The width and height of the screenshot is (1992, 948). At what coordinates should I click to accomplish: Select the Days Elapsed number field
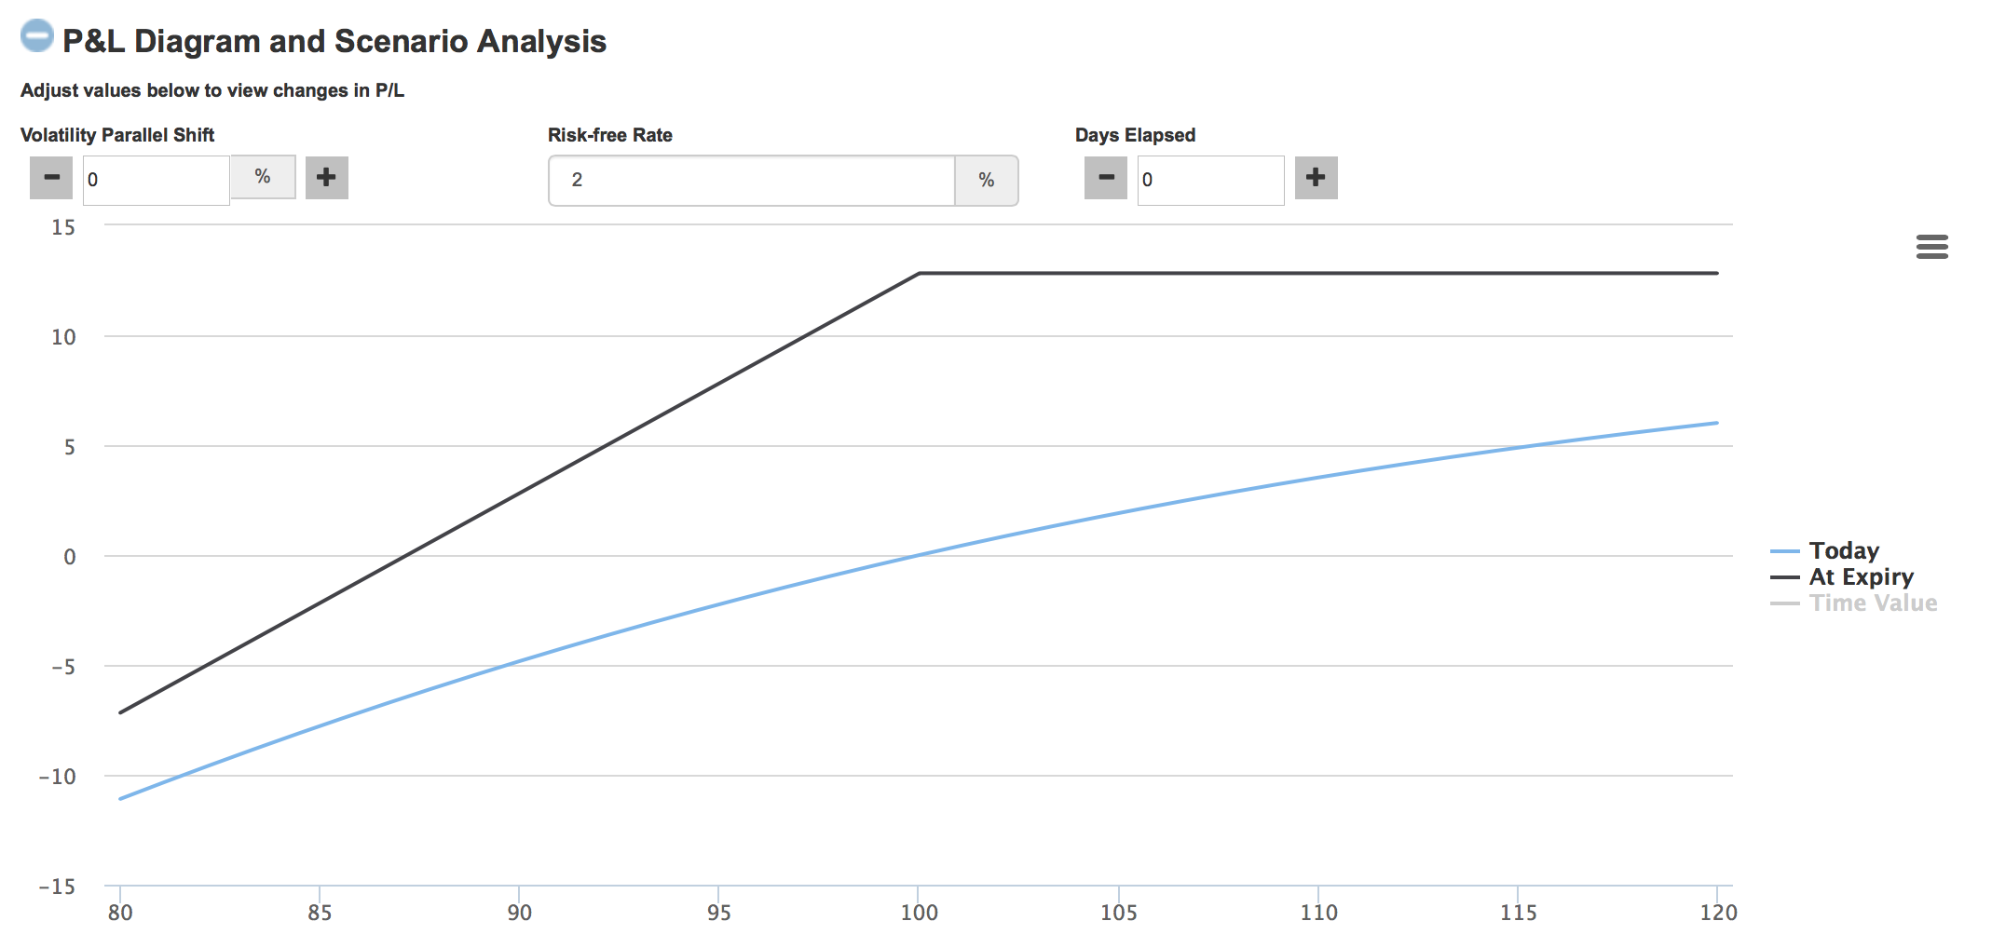pos(1209,181)
